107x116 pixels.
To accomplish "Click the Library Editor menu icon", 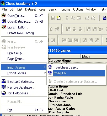I will [4, 27].
